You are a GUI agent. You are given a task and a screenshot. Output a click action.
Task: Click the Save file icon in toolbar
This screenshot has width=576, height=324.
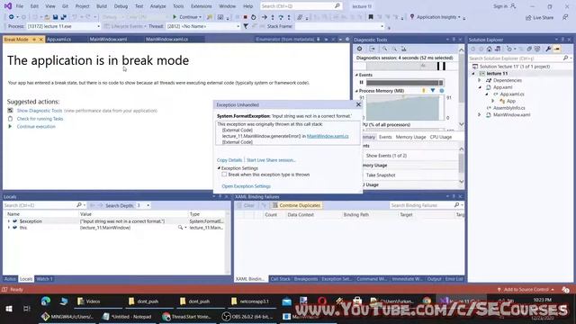[x=56, y=17]
